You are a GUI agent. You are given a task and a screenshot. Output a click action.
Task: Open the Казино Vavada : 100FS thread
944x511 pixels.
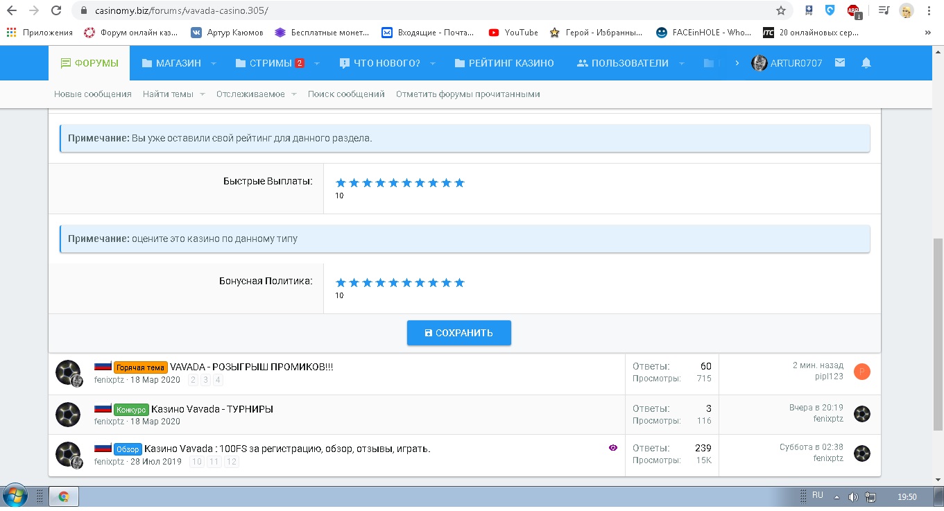coord(287,449)
